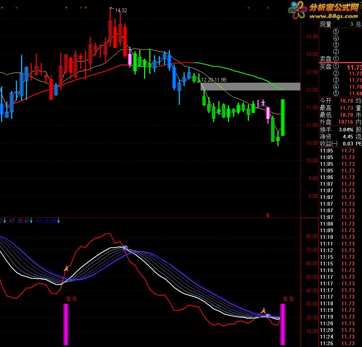The image size is (362, 347).
Task: Click the 最高 11.73 high price
Action: [x=346, y=108]
